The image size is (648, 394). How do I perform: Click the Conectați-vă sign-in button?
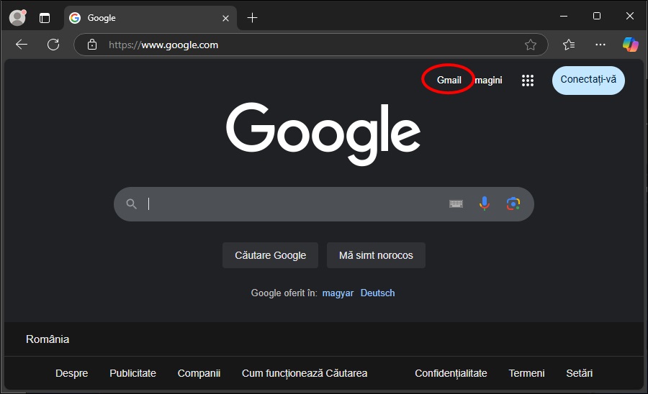click(588, 80)
